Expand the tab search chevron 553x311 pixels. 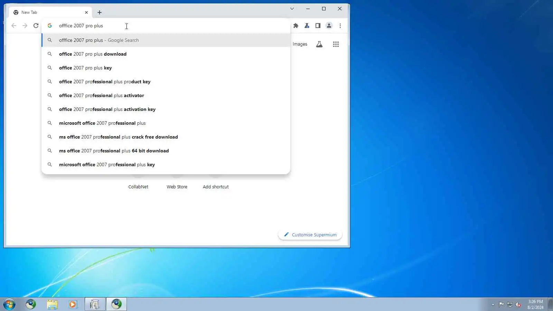tap(292, 9)
